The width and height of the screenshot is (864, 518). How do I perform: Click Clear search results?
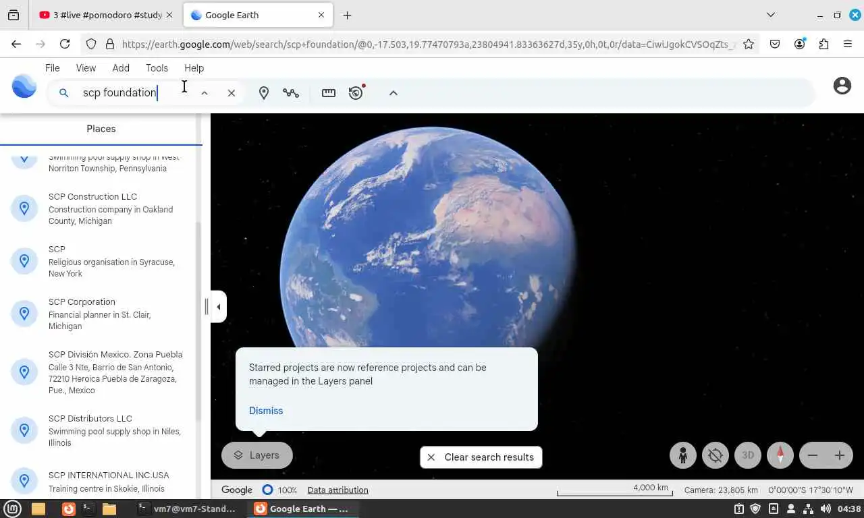coord(481,457)
